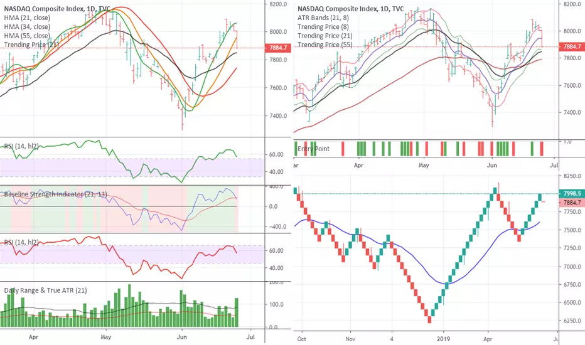Click the 6250.0 axis value in Renko chart
The width and height of the screenshot is (585, 345).
point(572,321)
